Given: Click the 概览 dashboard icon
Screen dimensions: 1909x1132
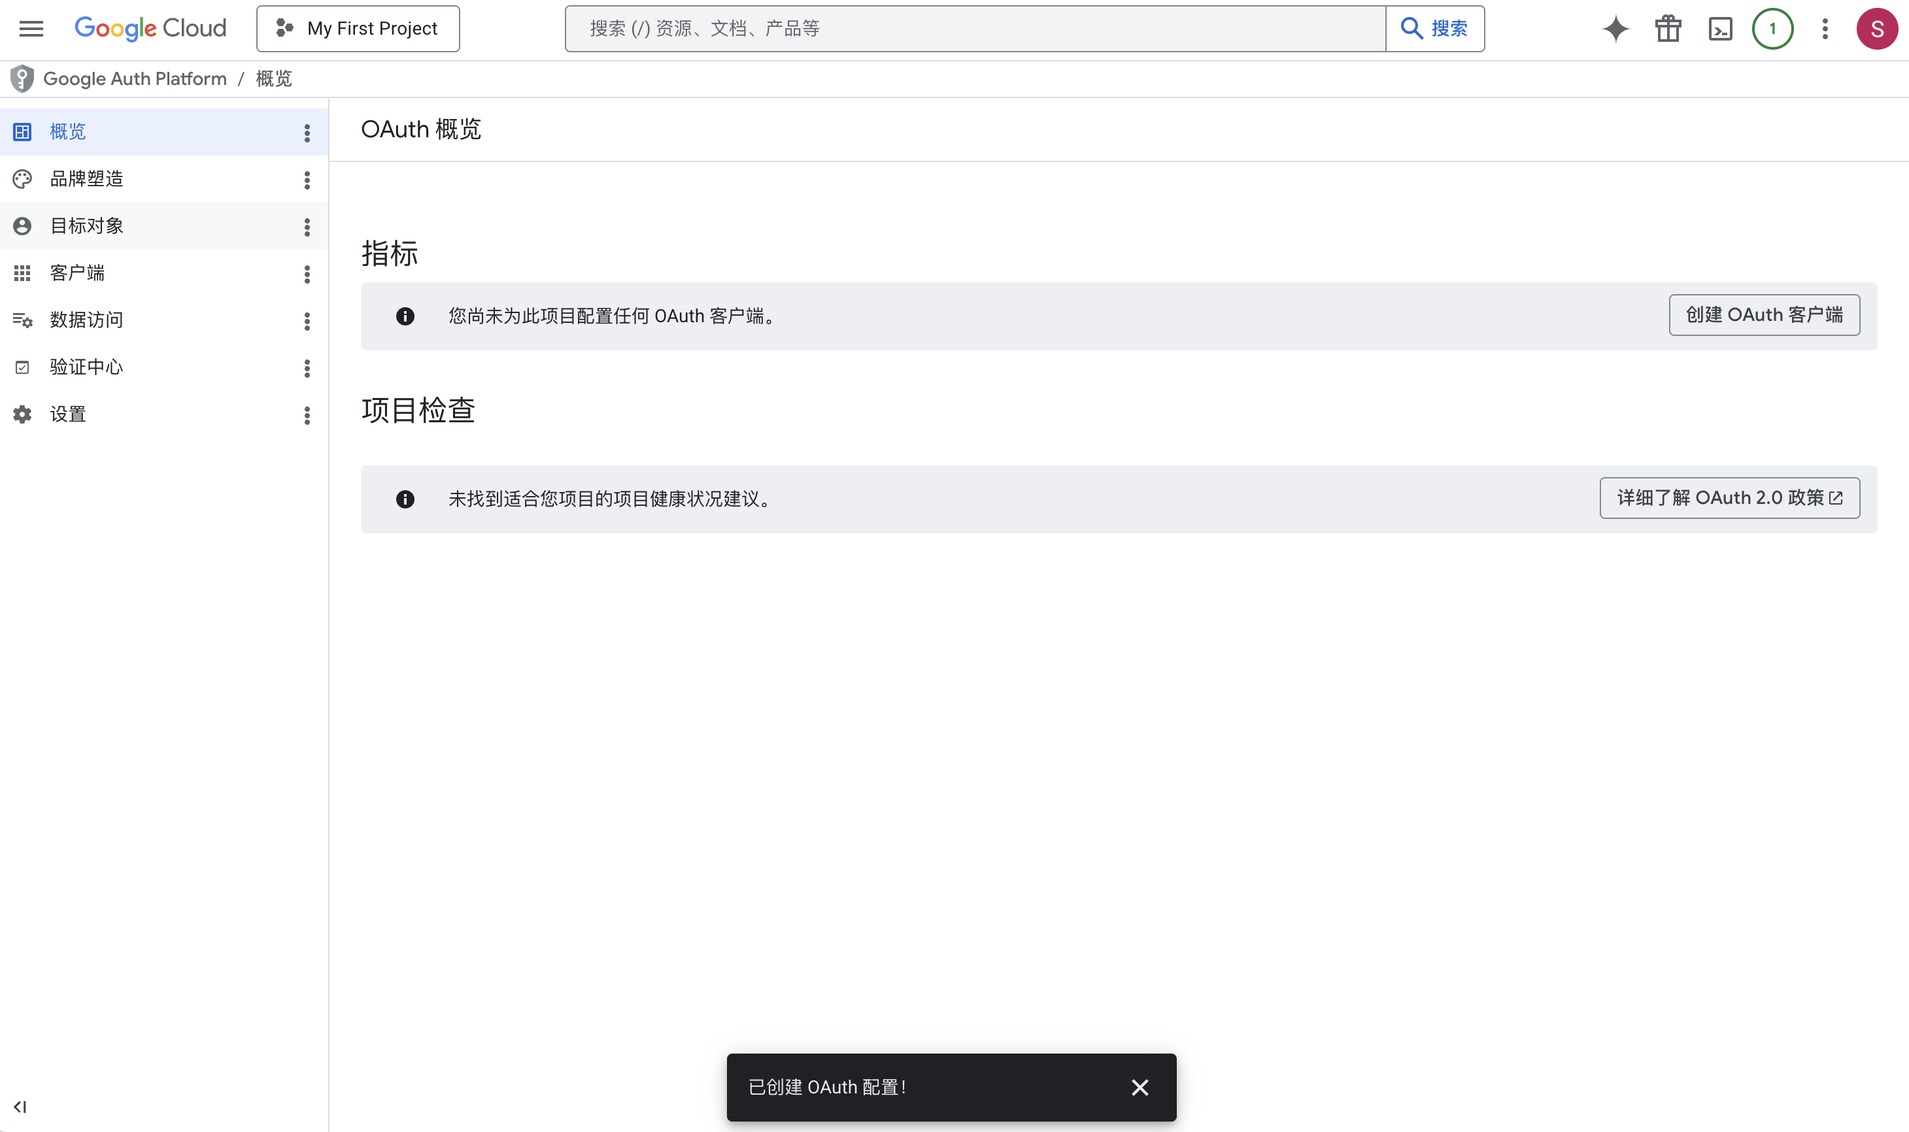Looking at the screenshot, I should pos(22,132).
